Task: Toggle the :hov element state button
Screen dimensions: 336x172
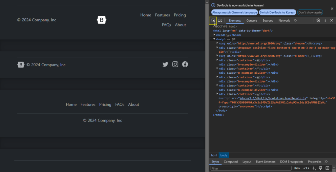Action: (297, 168)
